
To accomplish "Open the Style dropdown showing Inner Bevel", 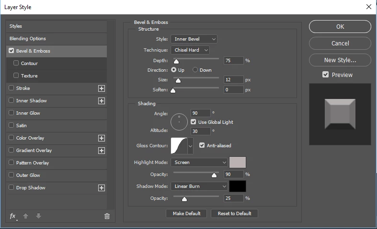I will point(194,39).
